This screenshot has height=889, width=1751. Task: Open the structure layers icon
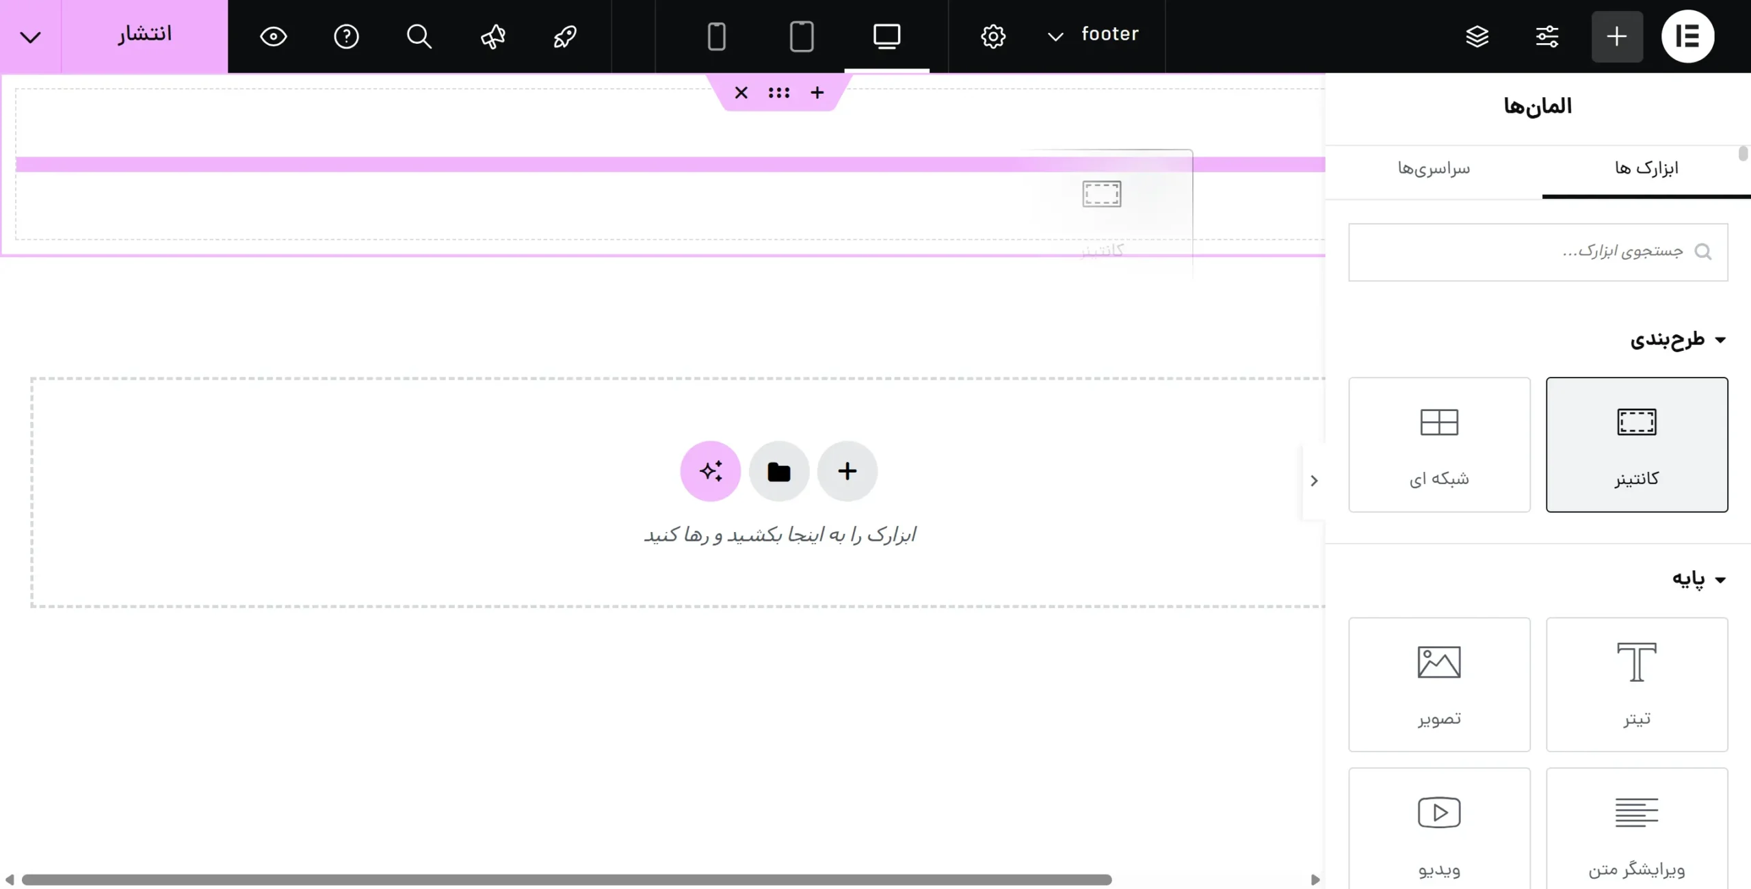tap(1477, 36)
